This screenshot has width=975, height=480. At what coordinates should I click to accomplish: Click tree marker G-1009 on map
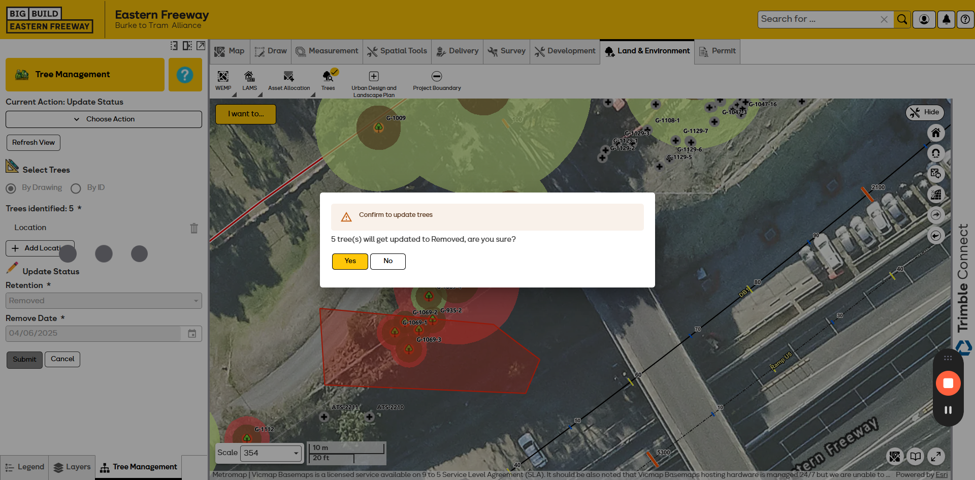(378, 127)
